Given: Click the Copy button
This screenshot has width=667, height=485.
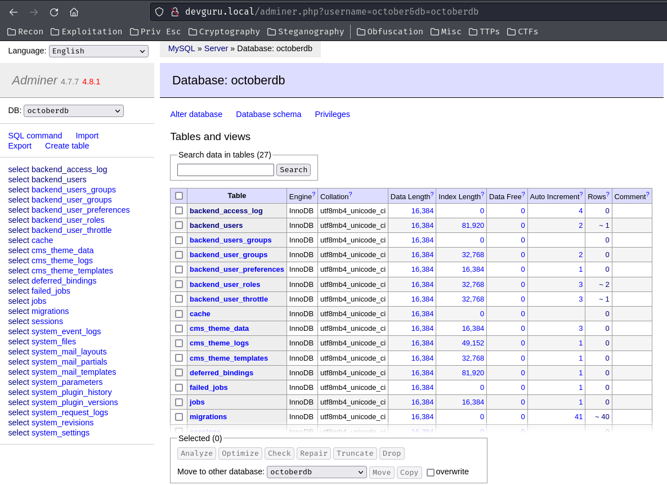Looking at the screenshot, I should click(x=409, y=472).
